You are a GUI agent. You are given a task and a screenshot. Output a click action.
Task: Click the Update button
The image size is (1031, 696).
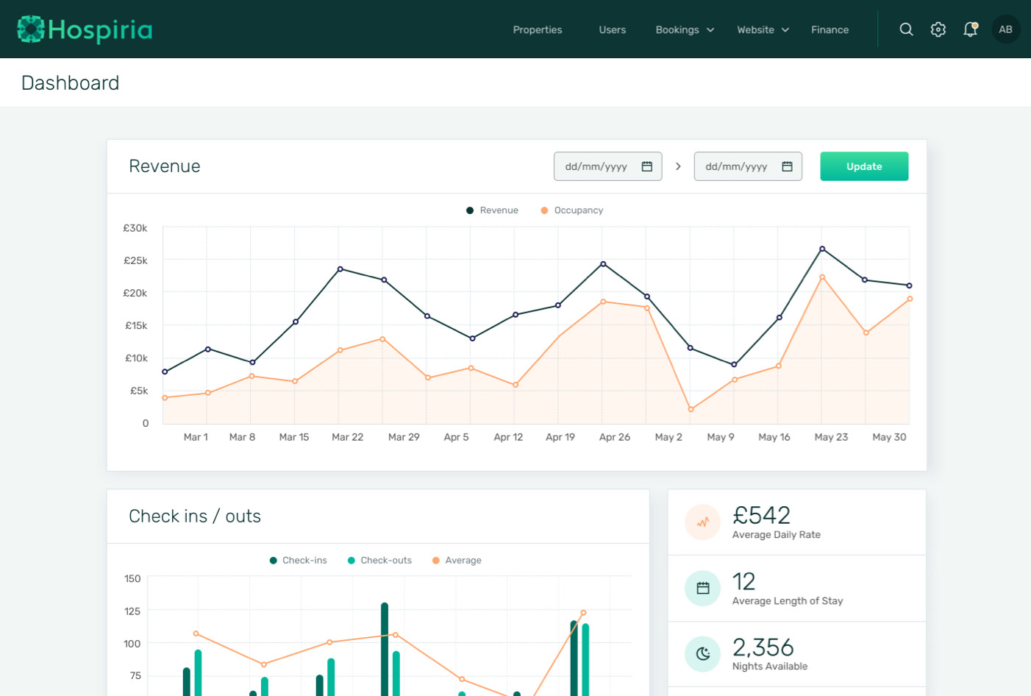864,166
